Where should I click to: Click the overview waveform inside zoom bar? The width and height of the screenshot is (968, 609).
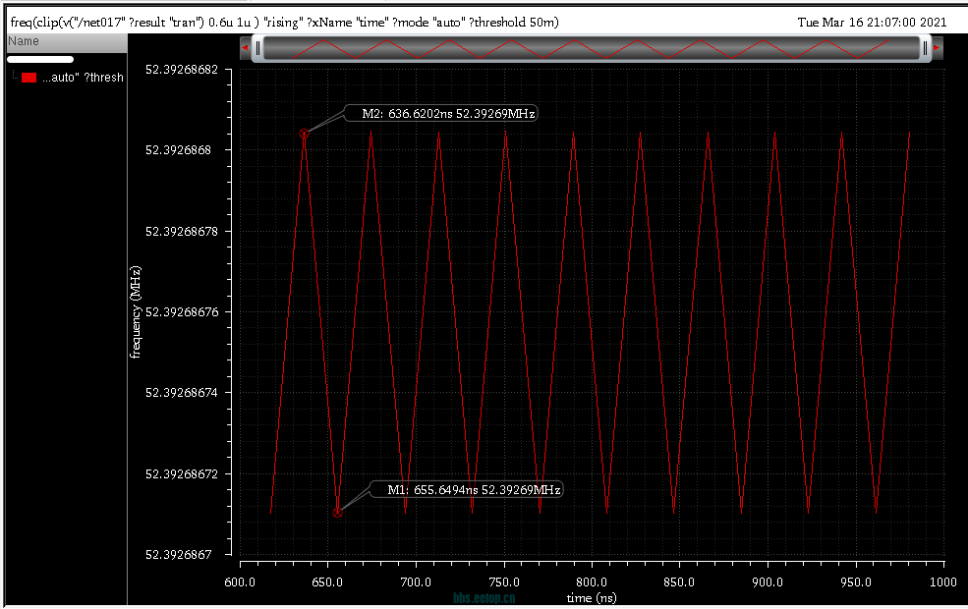click(591, 49)
